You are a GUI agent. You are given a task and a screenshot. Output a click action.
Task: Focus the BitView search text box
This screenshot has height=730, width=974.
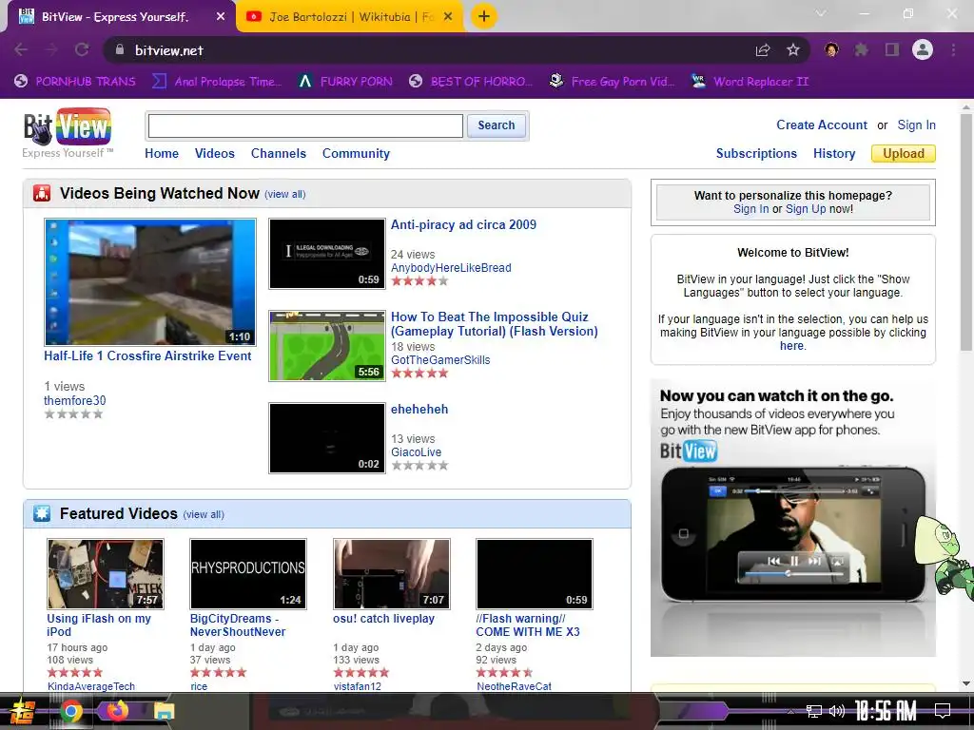[x=305, y=126]
